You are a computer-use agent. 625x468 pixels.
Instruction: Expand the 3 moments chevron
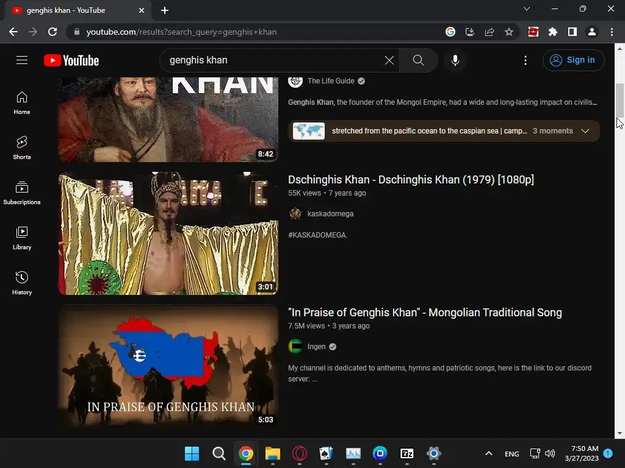point(585,131)
